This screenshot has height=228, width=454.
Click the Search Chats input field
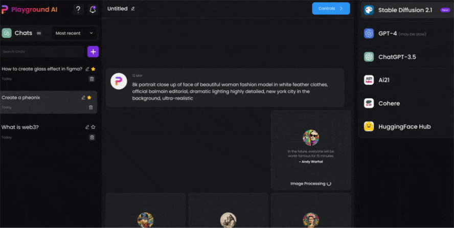pyautogui.click(x=42, y=52)
